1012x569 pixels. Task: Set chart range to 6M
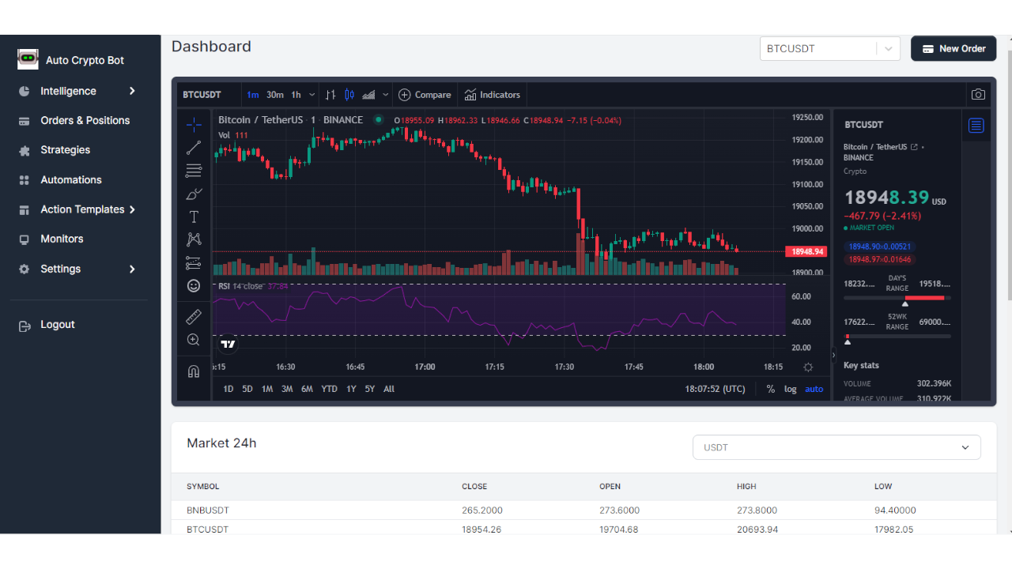[307, 389]
